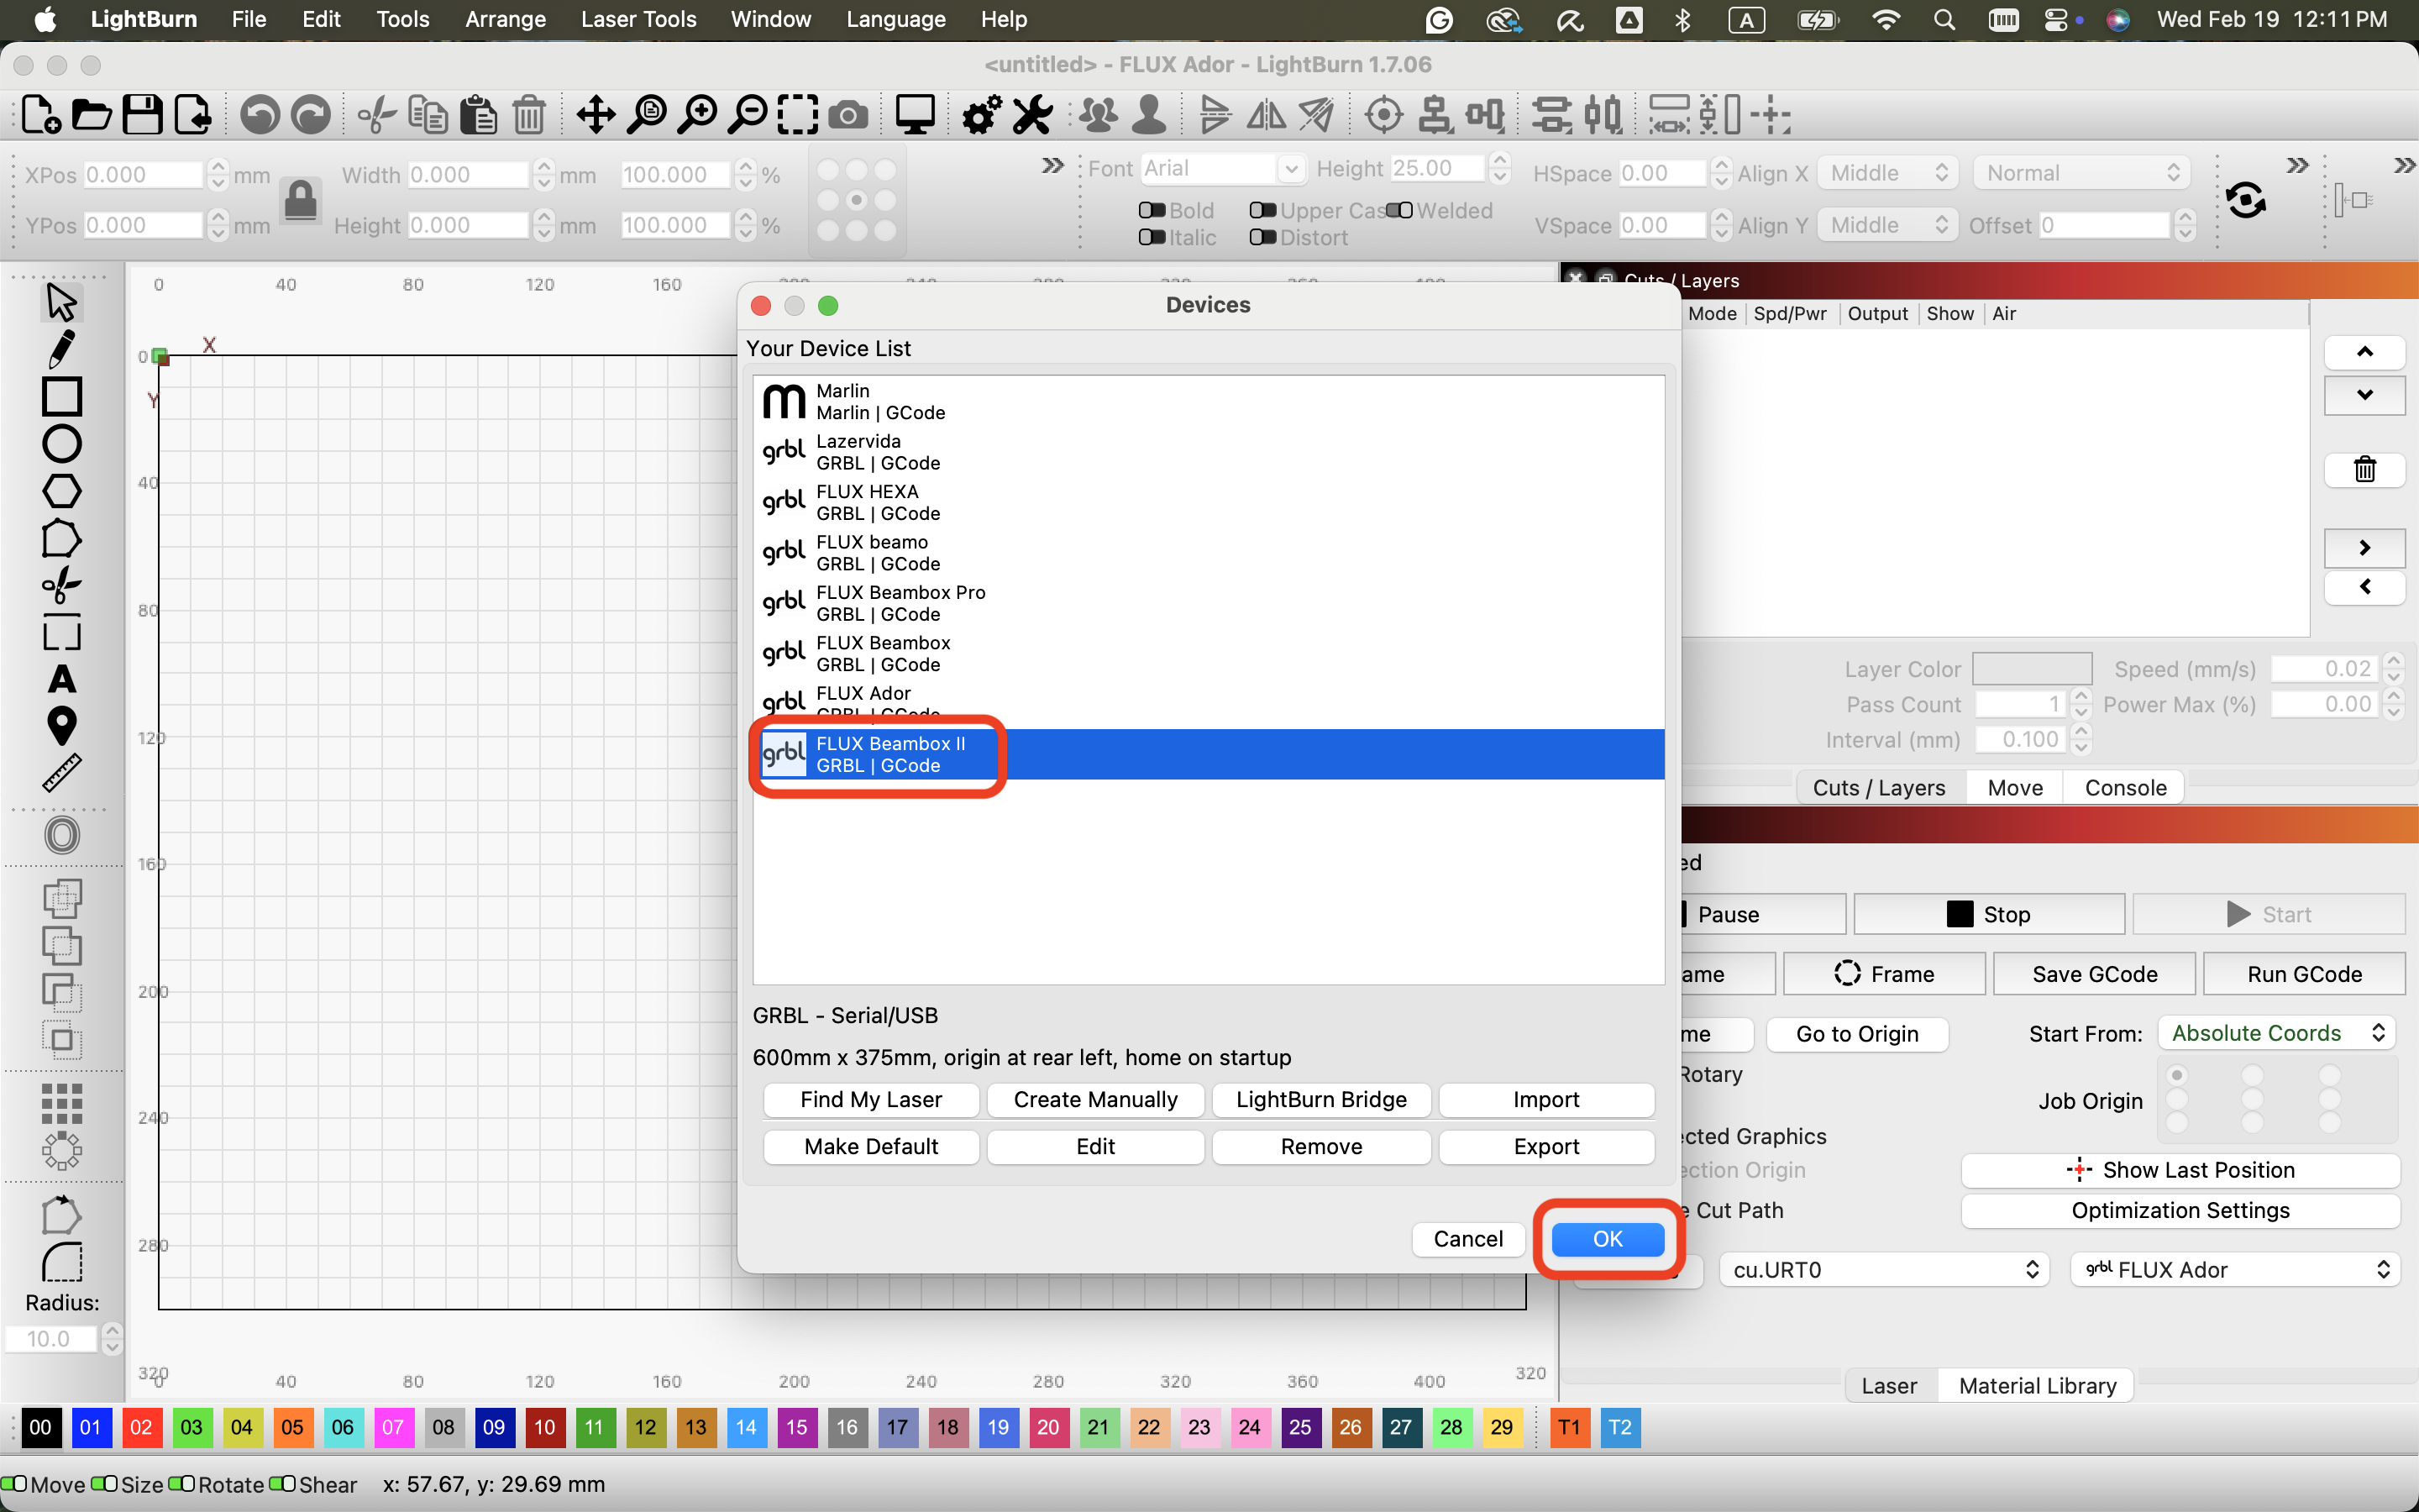The image size is (2419, 1512).
Task: Open the Font Arial dropdown
Action: (x=1222, y=169)
